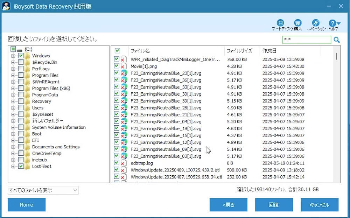Click the icon of edbtmp.log
The image size is (350, 218).
click(124, 163)
